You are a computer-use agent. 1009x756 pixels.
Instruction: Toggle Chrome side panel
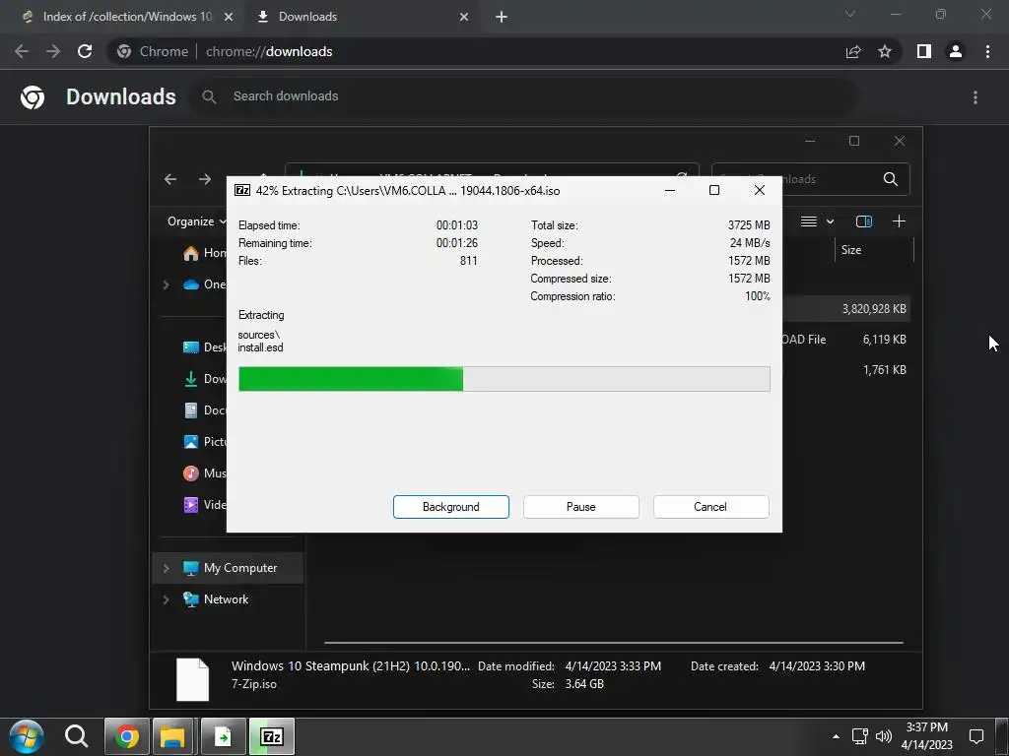[924, 51]
